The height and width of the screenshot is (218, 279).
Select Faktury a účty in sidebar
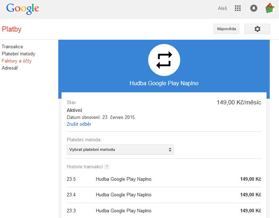[17, 61]
